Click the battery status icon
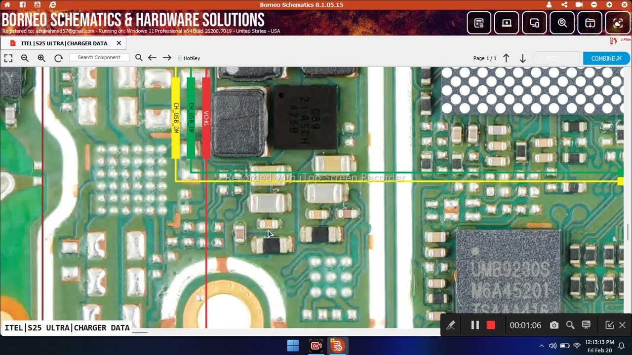This screenshot has width=632, height=355. (x=565, y=346)
